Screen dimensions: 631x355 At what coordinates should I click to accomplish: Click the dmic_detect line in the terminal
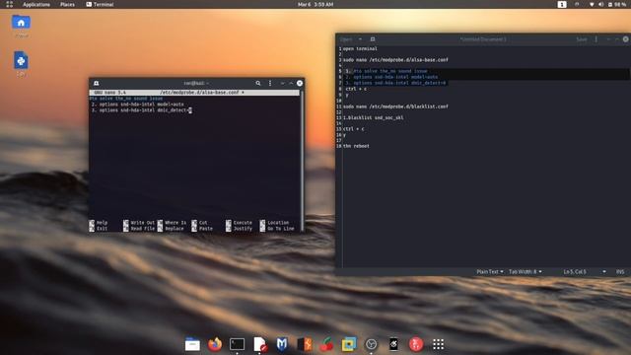(141, 110)
